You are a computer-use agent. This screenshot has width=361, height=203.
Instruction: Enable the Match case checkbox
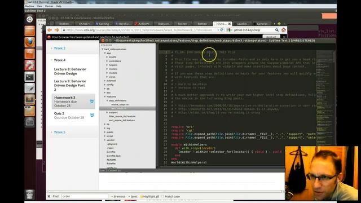point(163,197)
